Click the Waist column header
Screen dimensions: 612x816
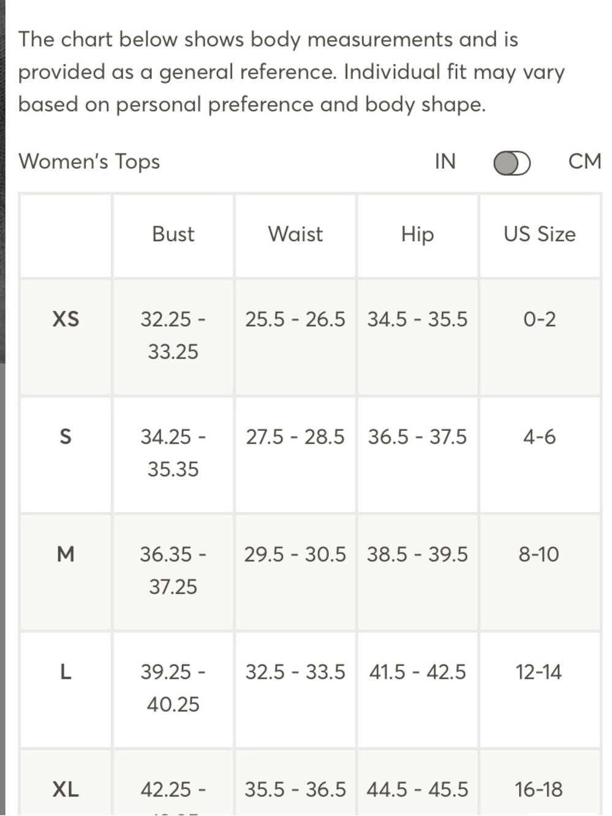(x=295, y=234)
